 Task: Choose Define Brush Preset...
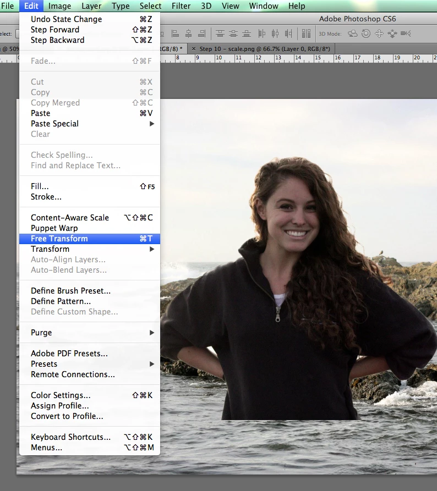pos(90,291)
